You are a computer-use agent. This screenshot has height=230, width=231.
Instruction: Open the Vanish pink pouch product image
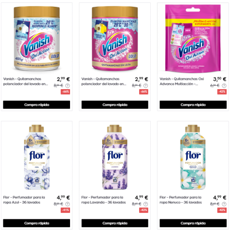(x=193, y=38)
